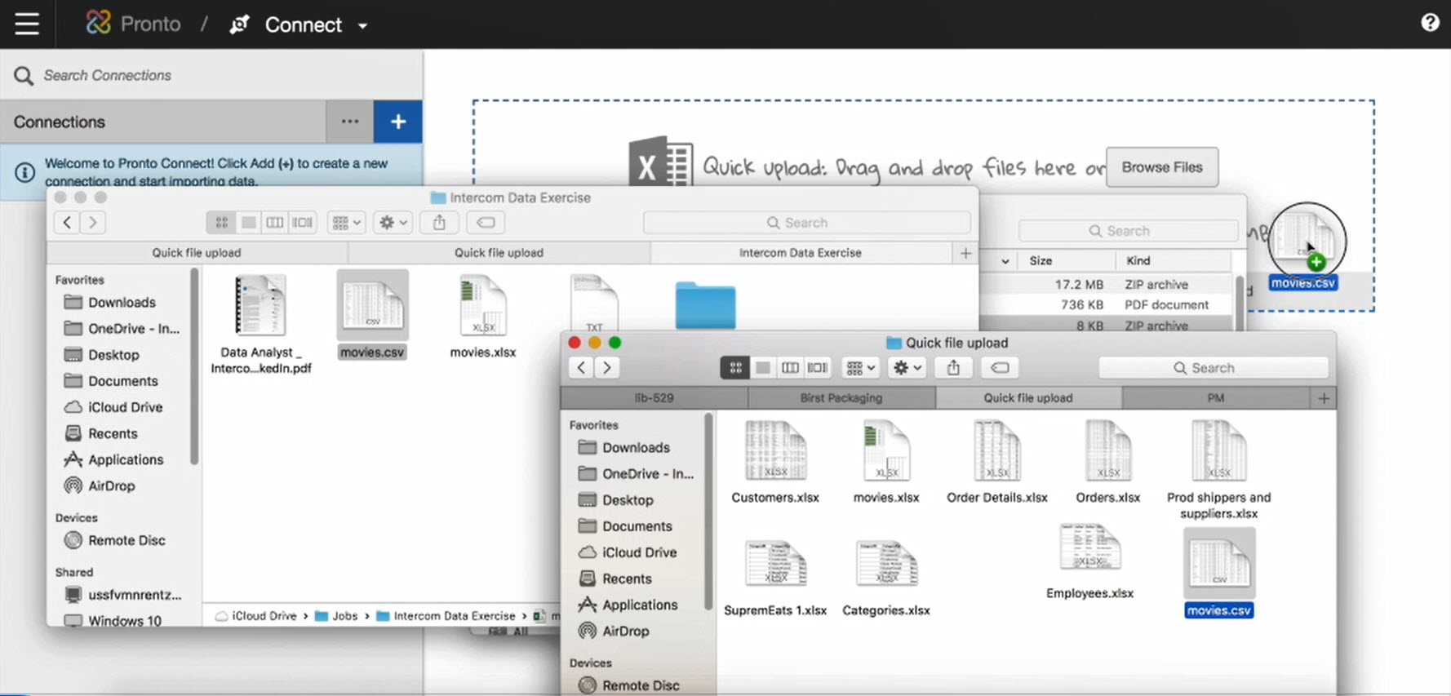Go back in Quick file upload window
Image resolution: width=1451 pixels, height=696 pixels.
pyautogui.click(x=581, y=367)
